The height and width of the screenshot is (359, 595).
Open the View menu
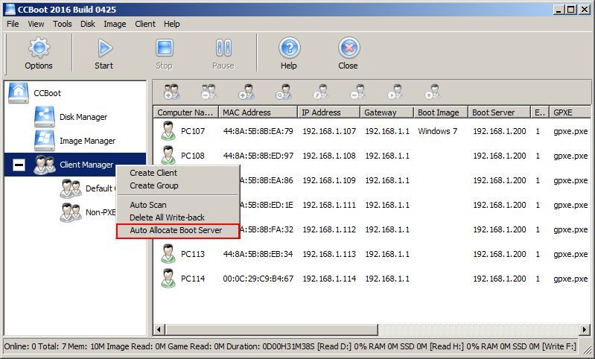36,24
